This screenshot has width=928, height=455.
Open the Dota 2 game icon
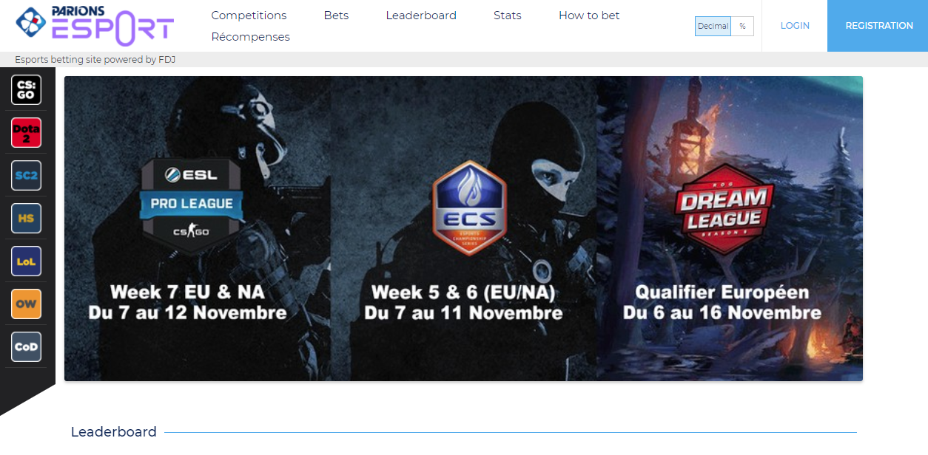click(26, 133)
